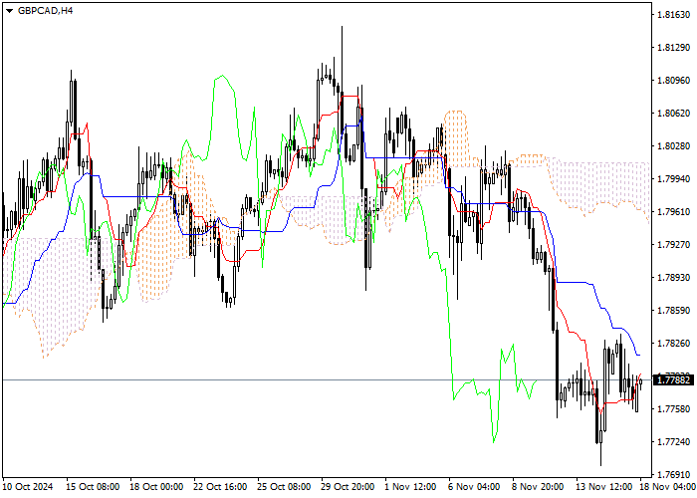Click the 10 Oct 2024 date label
Screen dimensions: 697x498
tap(28, 487)
